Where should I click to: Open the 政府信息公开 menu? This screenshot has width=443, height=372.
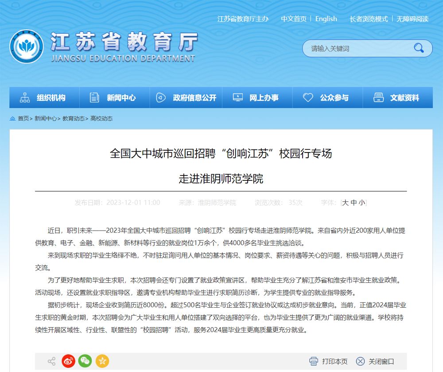pyautogui.click(x=186, y=98)
